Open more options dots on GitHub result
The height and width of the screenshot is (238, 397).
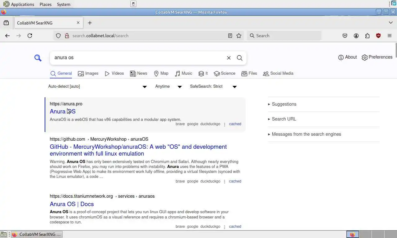[x=225, y=182]
